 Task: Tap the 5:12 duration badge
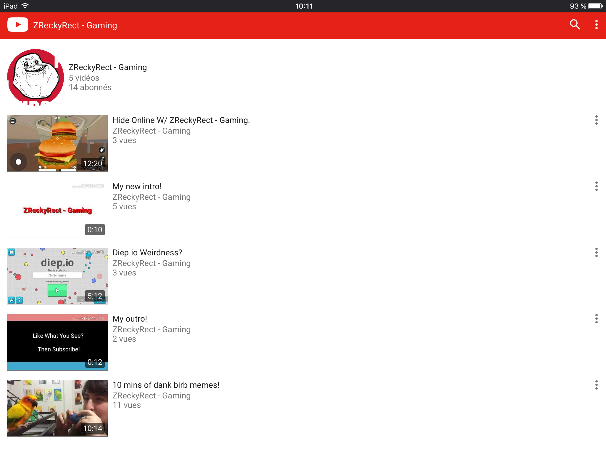point(95,296)
